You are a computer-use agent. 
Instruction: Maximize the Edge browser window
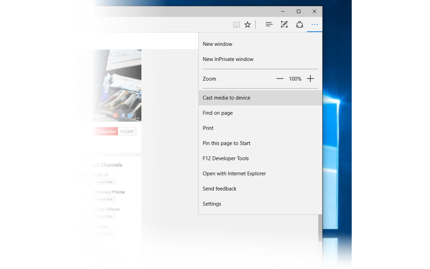(x=298, y=11)
